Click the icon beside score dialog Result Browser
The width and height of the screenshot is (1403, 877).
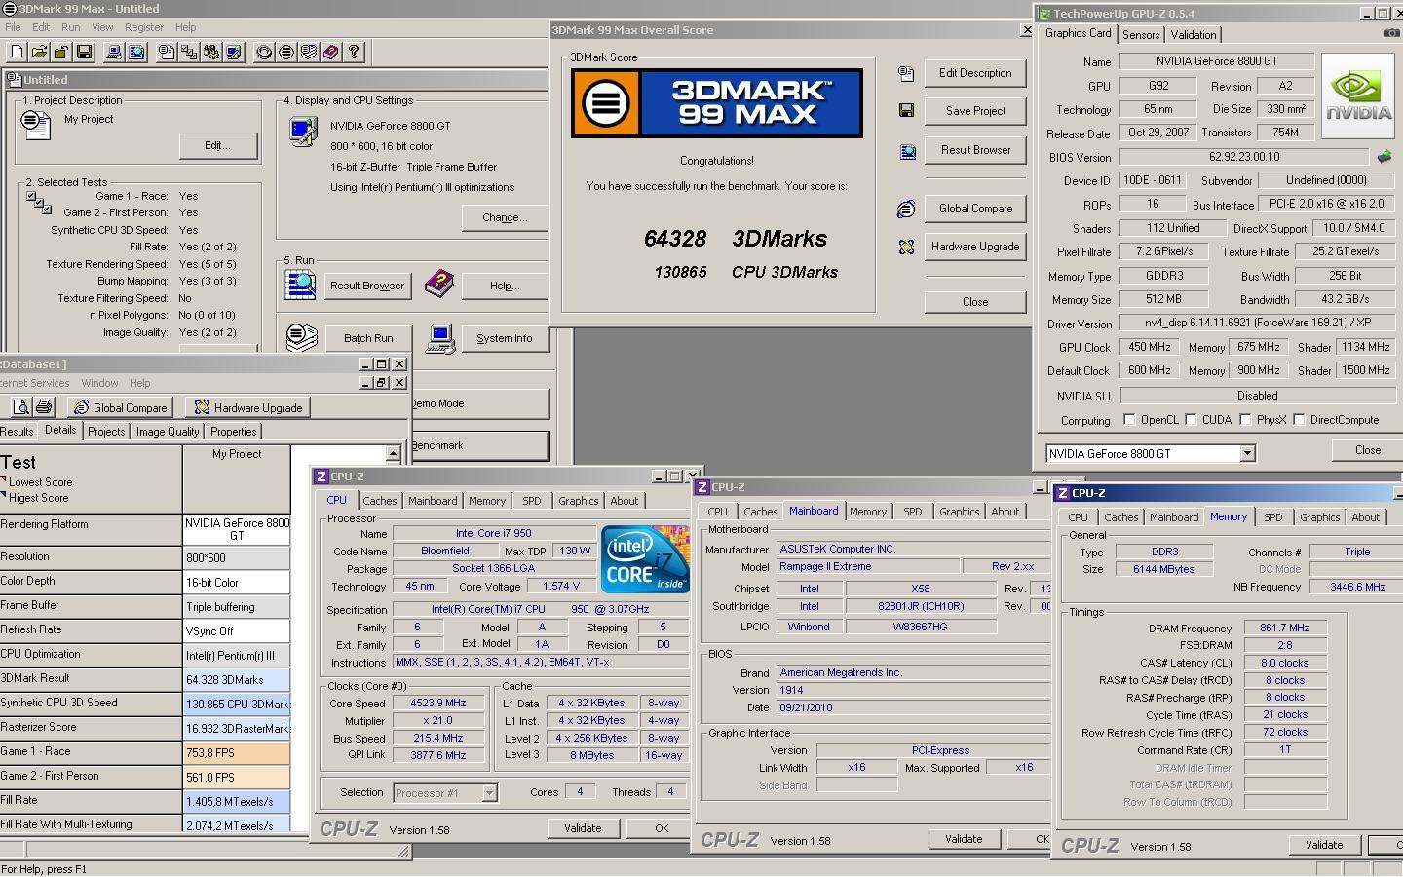click(907, 151)
